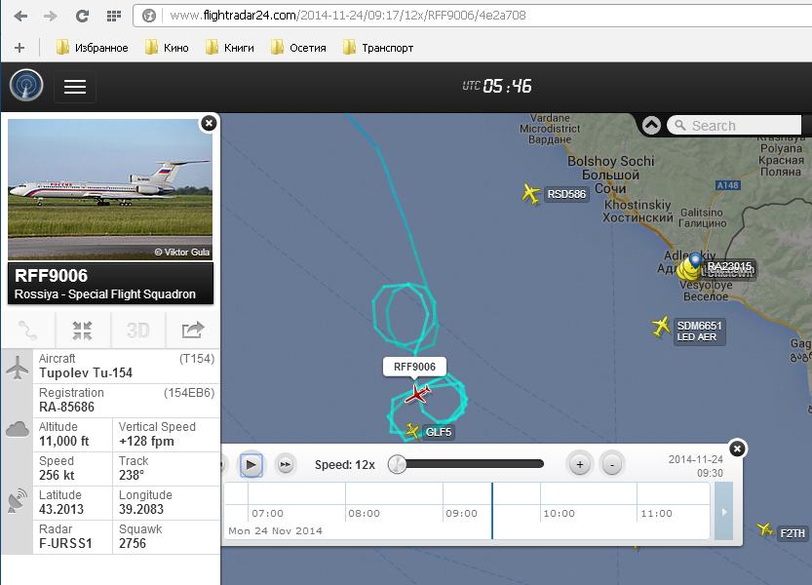Reload the page with the refresh icon
The width and height of the screenshot is (812, 585).
(82, 16)
